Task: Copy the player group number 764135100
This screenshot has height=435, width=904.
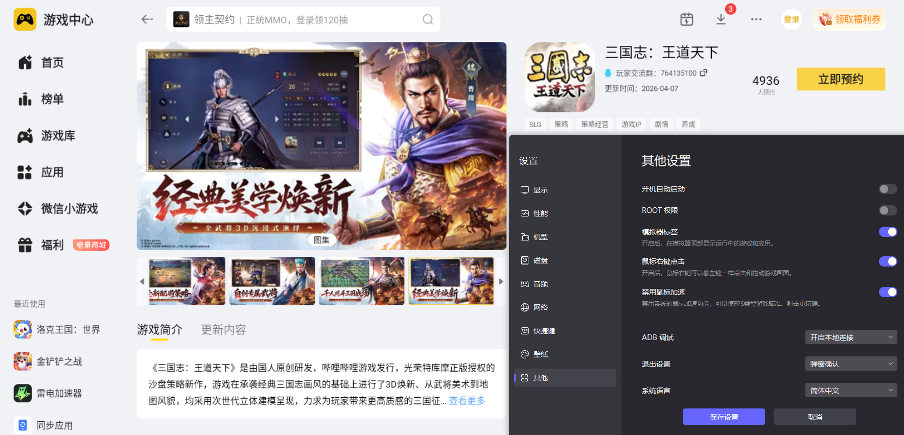Action: pos(704,73)
